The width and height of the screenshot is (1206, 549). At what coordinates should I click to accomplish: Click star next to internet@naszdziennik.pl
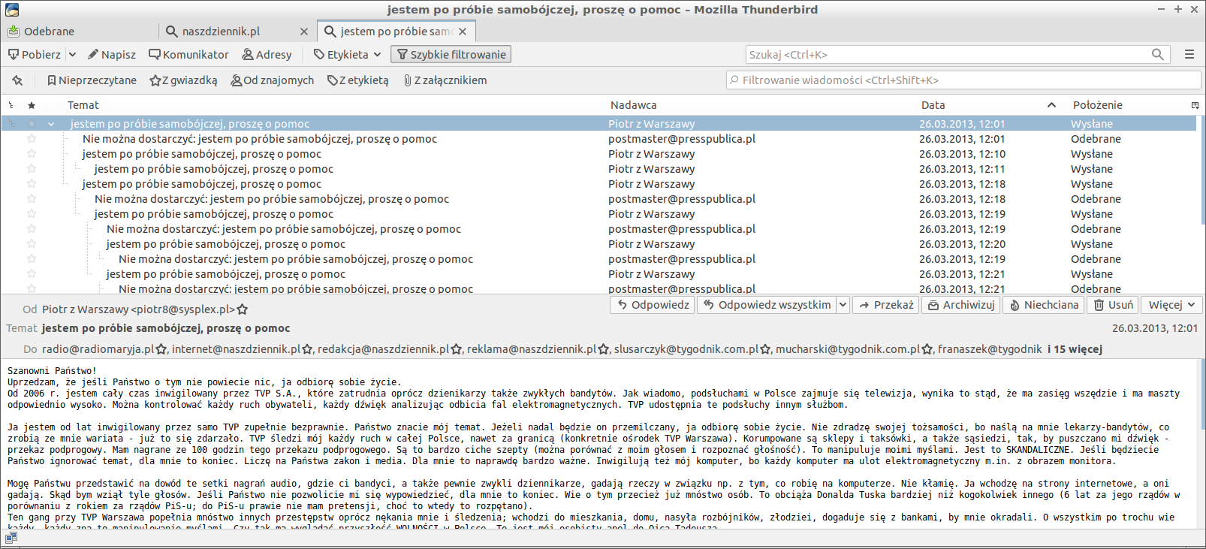pyautogui.click(x=307, y=349)
